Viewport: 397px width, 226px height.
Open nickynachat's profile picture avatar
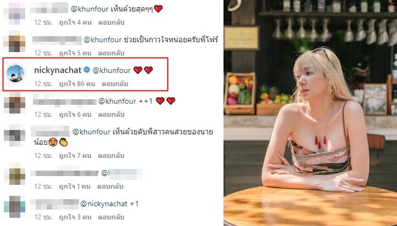[x=15, y=74]
